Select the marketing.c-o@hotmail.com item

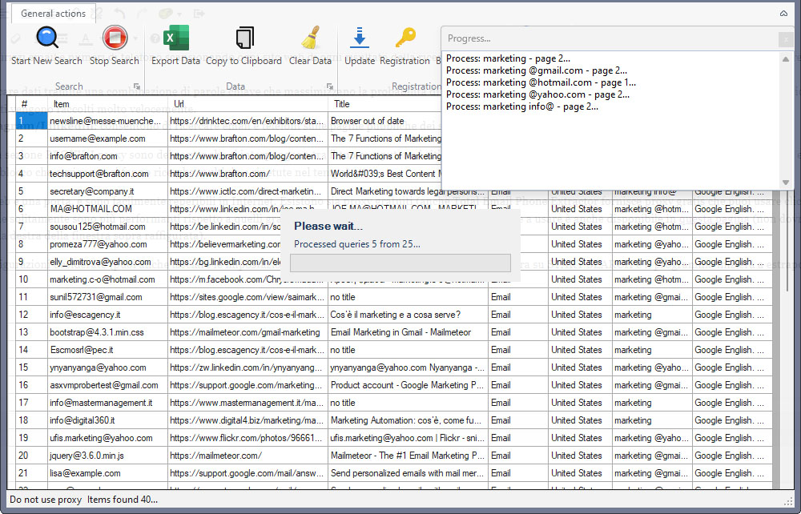point(108,279)
